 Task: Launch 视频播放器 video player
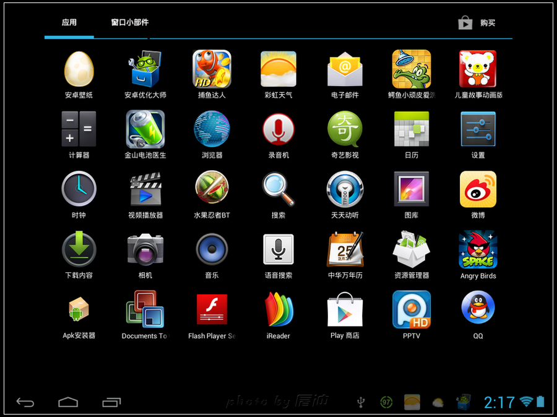point(145,189)
